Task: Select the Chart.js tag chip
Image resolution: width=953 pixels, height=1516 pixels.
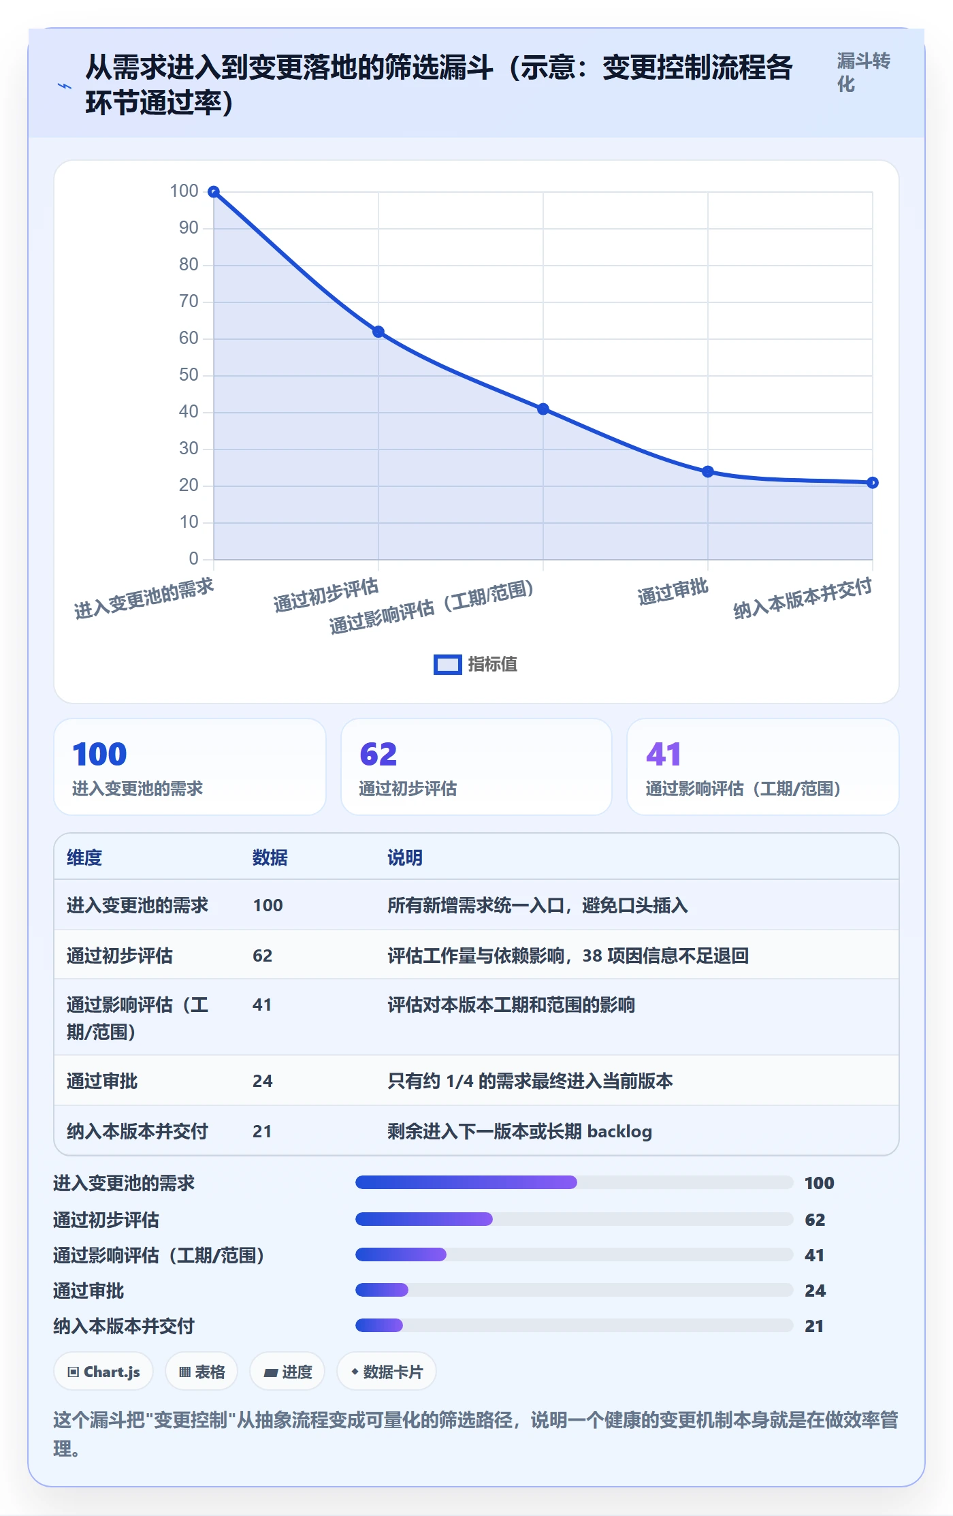Action: [x=103, y=1372]
